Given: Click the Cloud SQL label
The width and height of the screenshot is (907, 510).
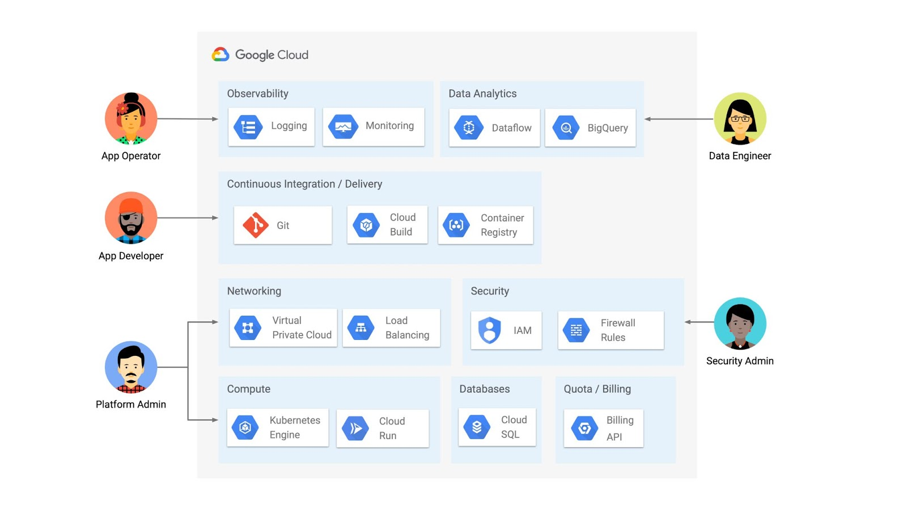Looking at the screenshot, I should [514, 427].
